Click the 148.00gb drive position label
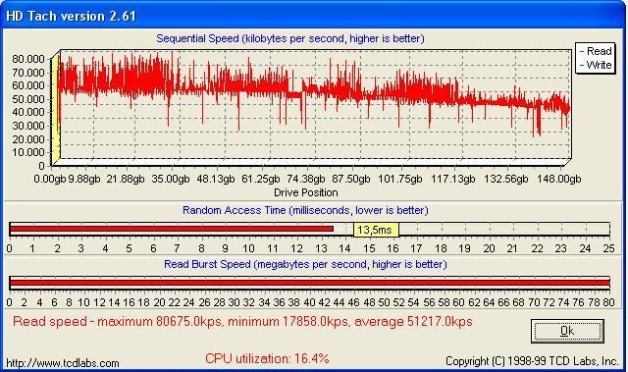This screenshot has height=372, width=628. pos(558,179)
